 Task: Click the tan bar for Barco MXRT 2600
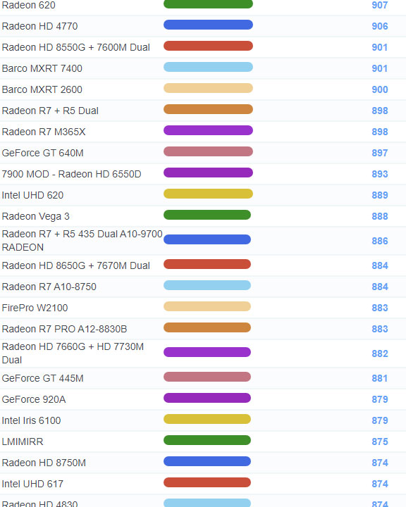click(x=208, y=88)
